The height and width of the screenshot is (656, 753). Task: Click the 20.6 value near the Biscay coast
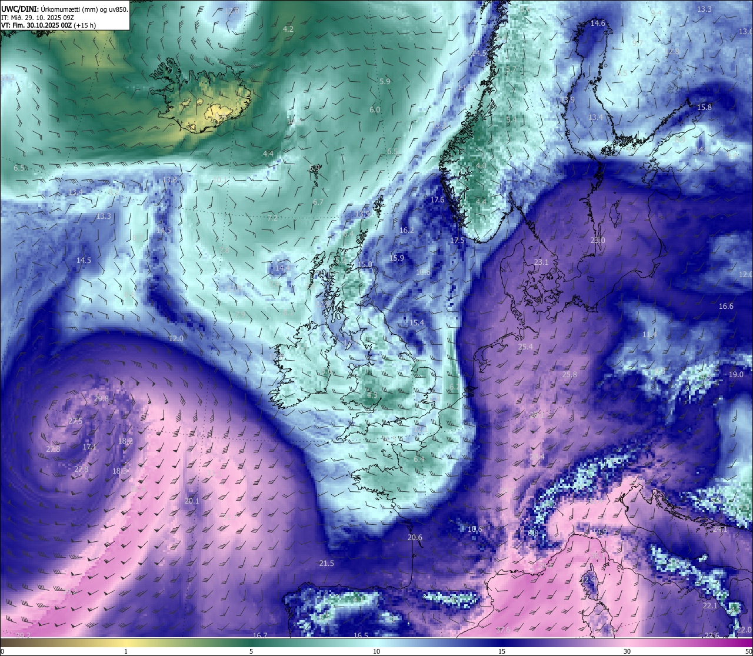(x=415, y=537)
